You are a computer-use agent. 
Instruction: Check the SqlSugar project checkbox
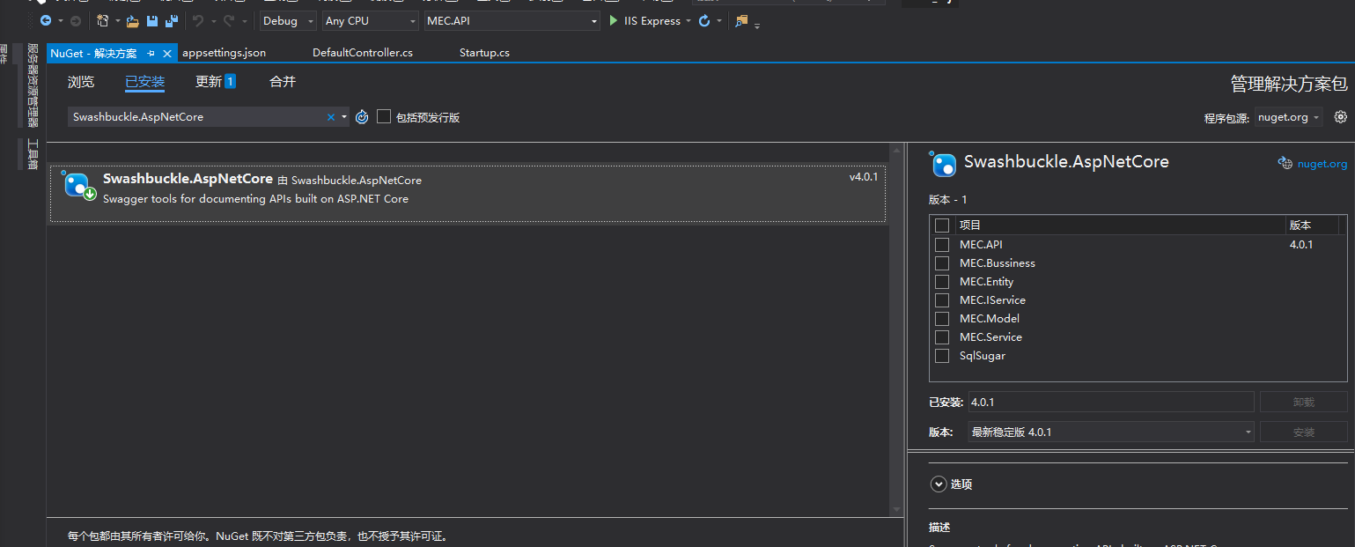(x=942, y=356)
